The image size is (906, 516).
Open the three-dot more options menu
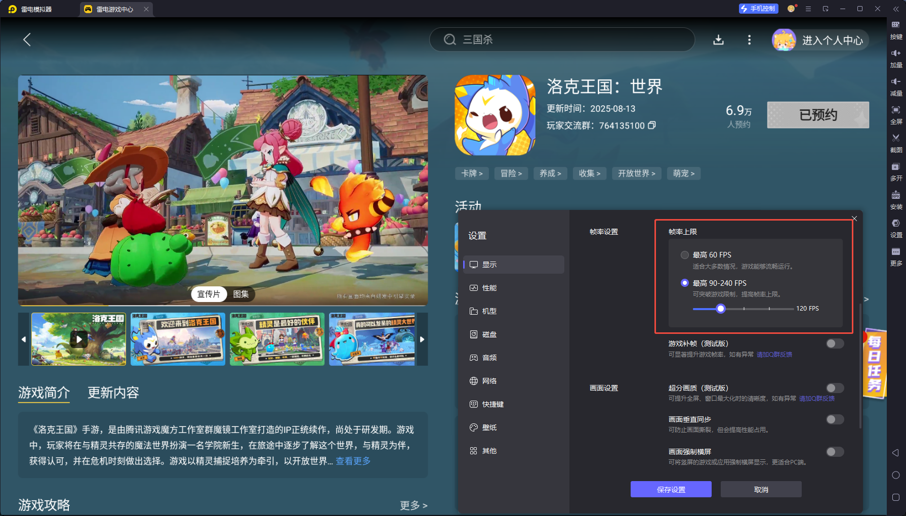coord(749,40)
